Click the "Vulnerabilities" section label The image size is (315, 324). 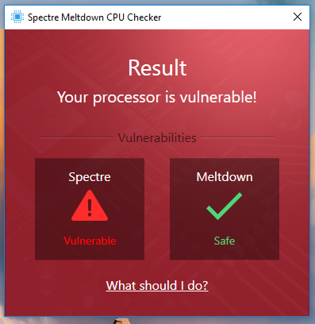point(157,137)
